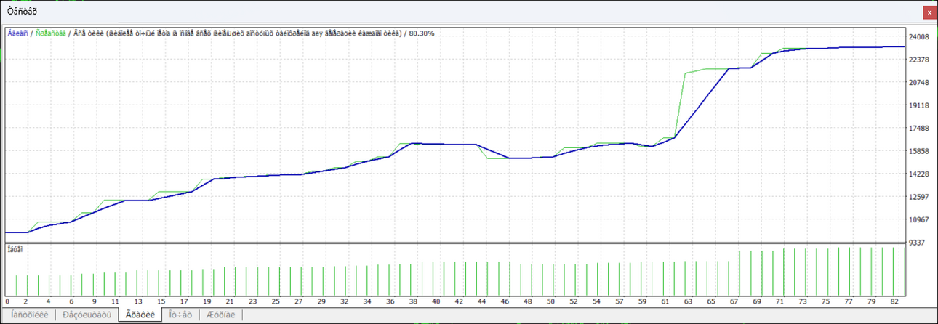Click the 12597 axis value
The height and width of the screenshot is (324, 938).
(920, 197)
